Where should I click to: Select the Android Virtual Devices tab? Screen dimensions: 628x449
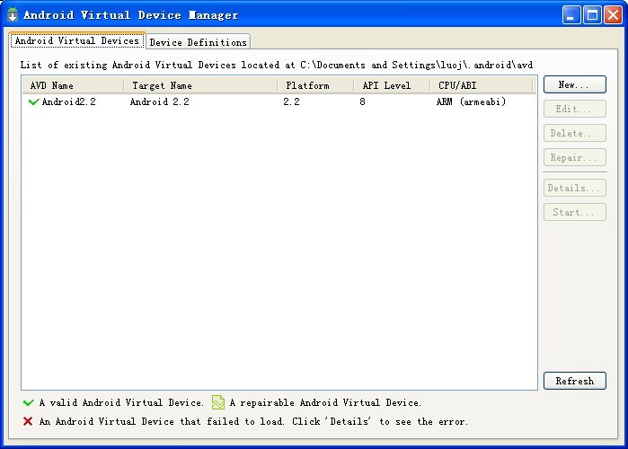pos(77,40)
